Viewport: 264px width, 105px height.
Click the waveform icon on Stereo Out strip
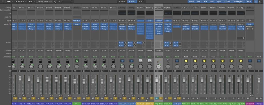[x=249, y=61]
